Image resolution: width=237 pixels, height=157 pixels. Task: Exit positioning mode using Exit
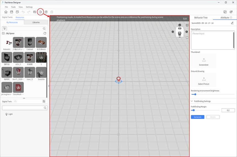[185, 19]
